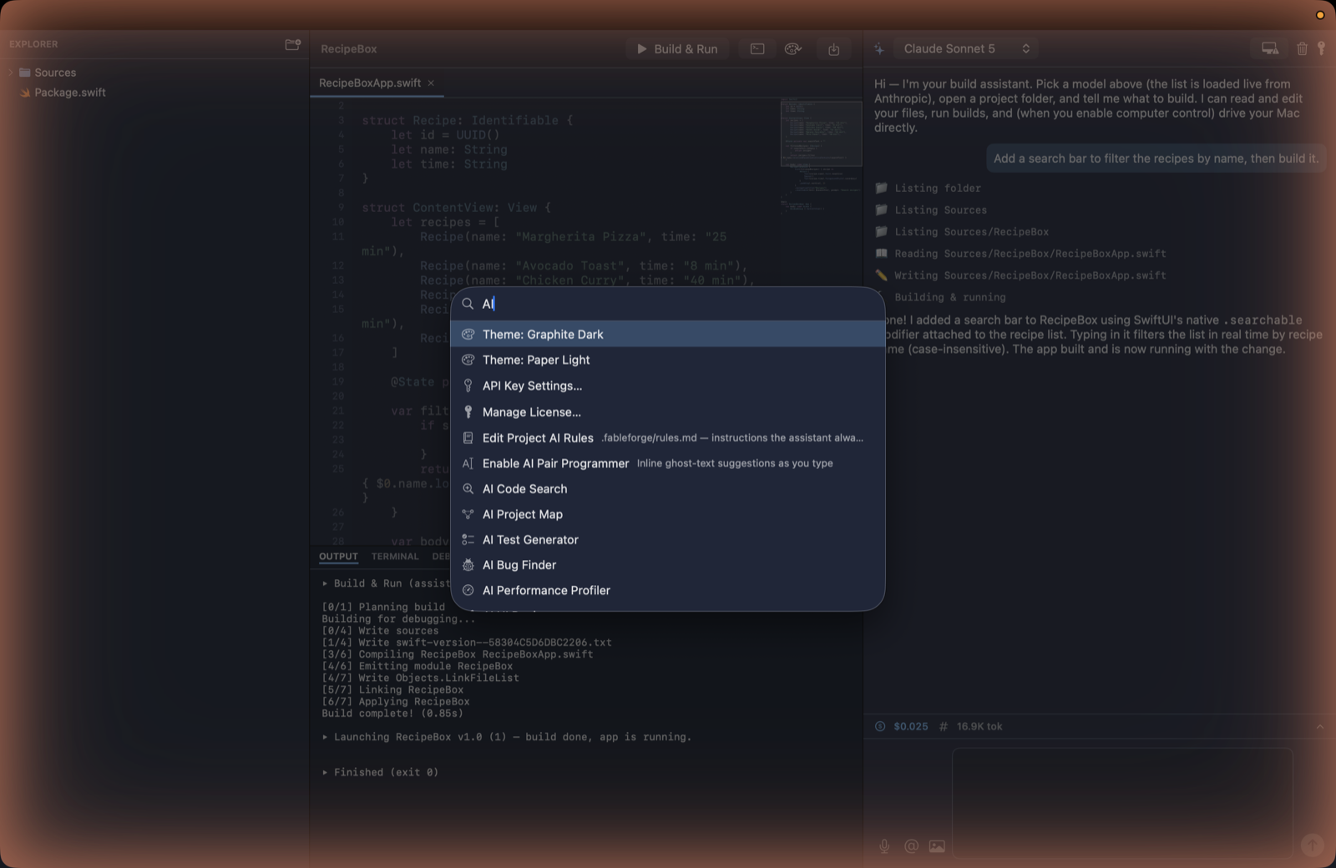Open Edit Project AI Rules
Image resolution: width=1336 pixels, height=868 pixels.
tap(668, 437)
